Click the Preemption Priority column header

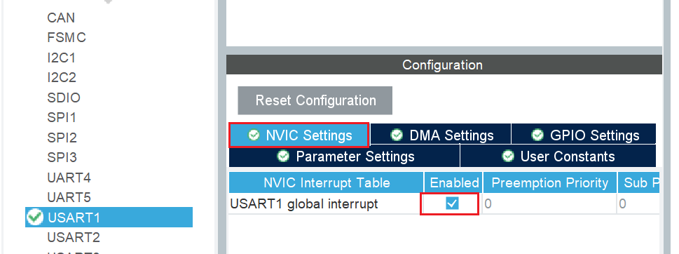coord(549,182)
